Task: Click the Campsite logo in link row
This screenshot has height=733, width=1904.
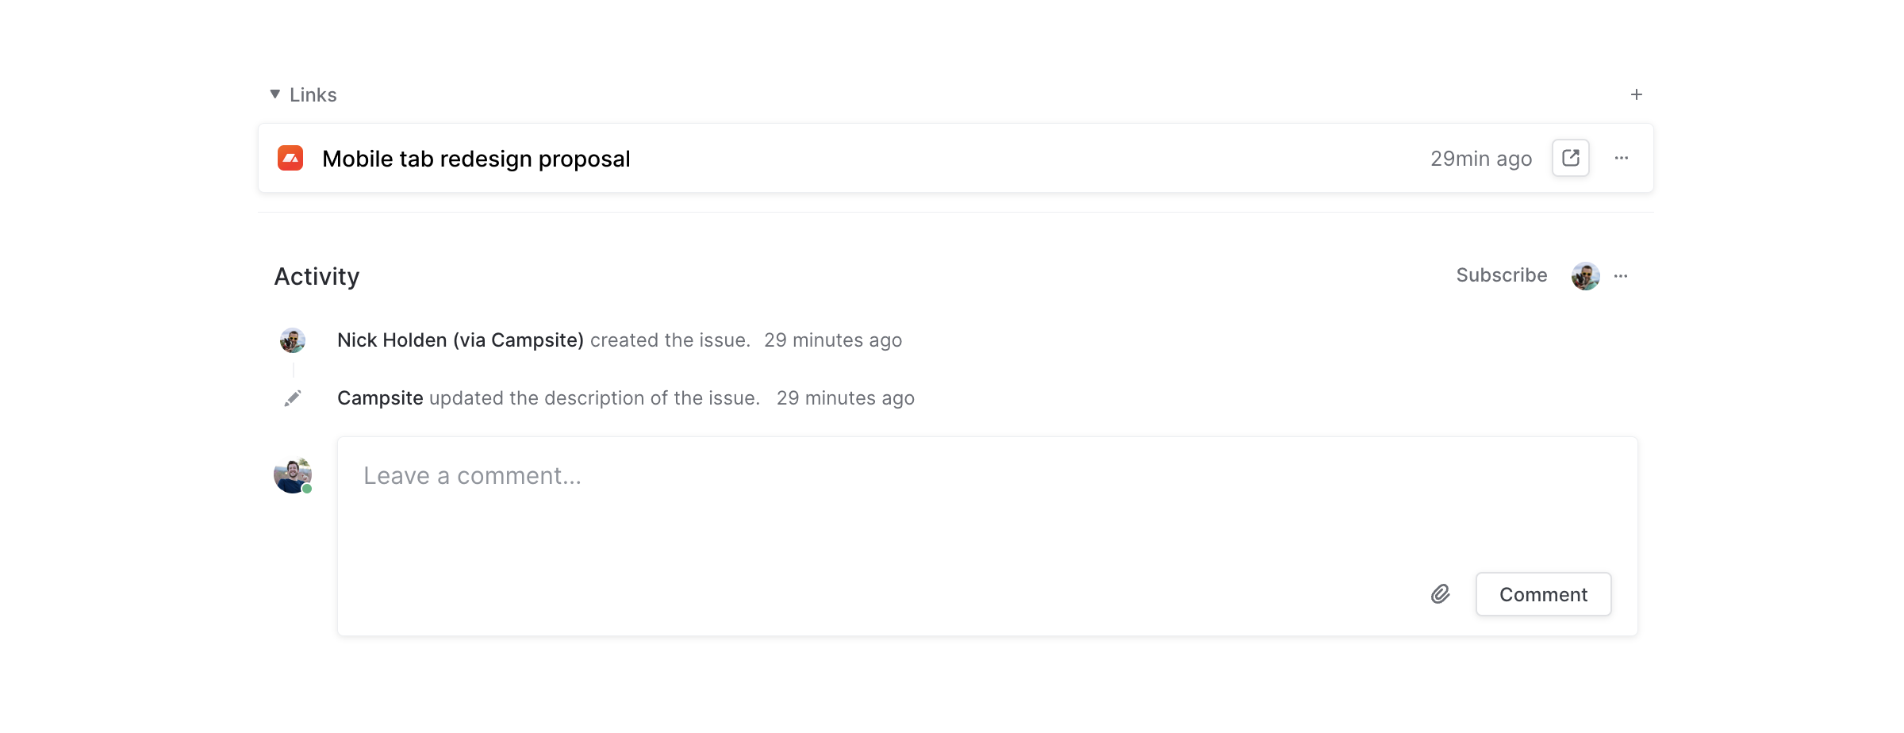Action: [x=290, y=158]
